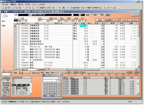Click the binoculars find icon
The width and height of the screenshot is (144, 105).
tap(63, 8)
